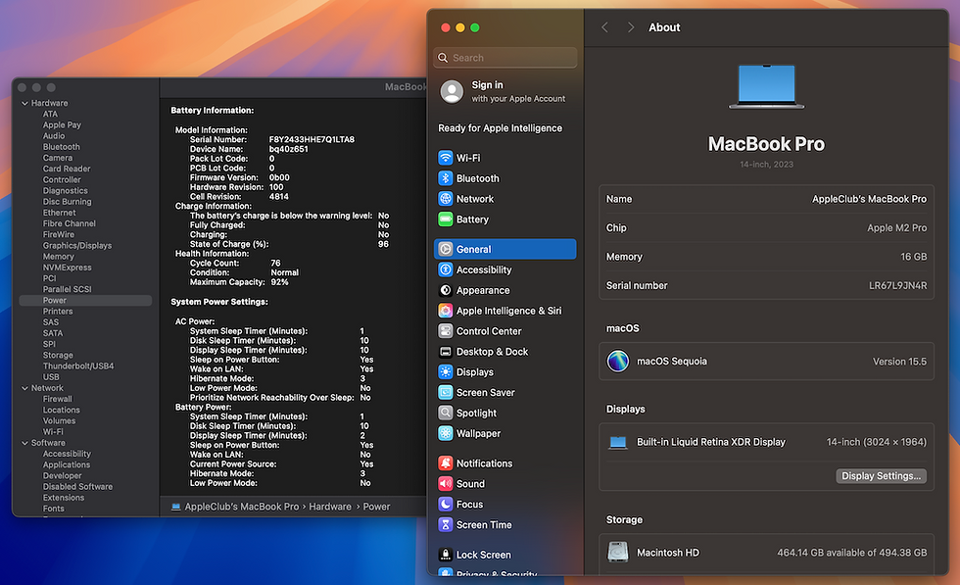The image size is (960, 585).
Task: Click the Name row AppleClub's MacBook Pro value
Action: point(869,199)
